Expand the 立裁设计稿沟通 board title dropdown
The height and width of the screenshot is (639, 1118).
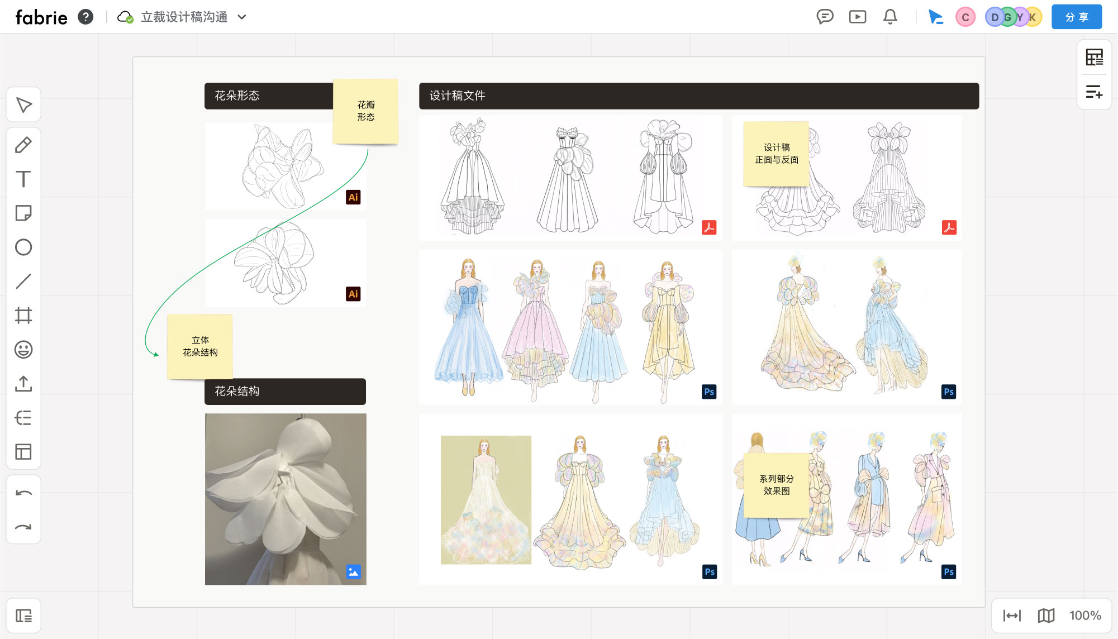click(x=242, y=17)
